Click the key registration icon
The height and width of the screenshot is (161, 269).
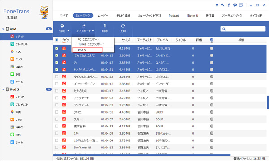[x=223, y=5]
